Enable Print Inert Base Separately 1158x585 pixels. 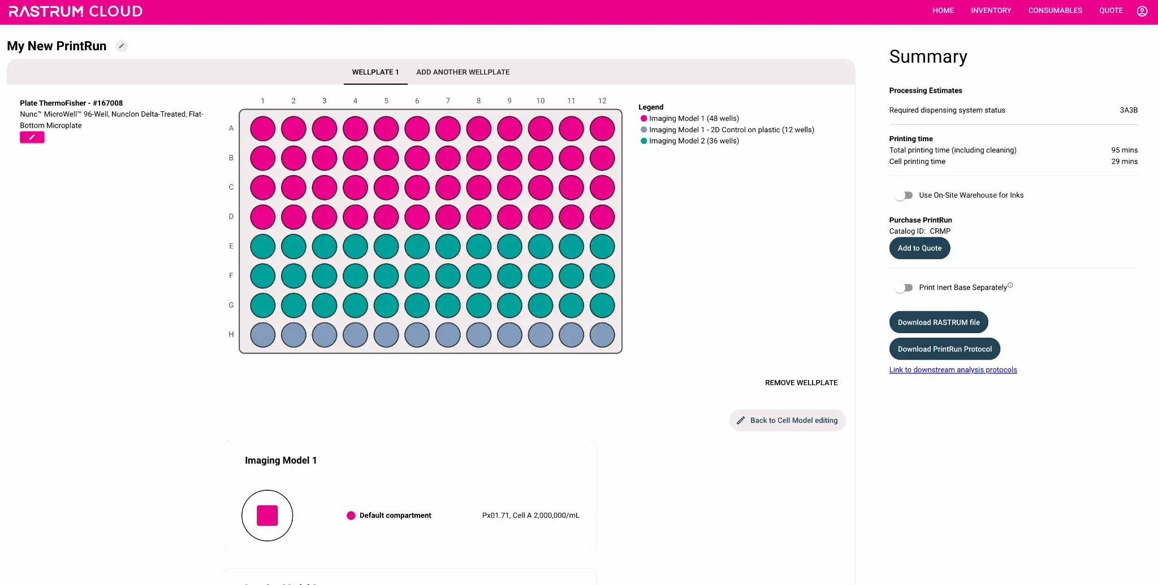click(904, 287)
